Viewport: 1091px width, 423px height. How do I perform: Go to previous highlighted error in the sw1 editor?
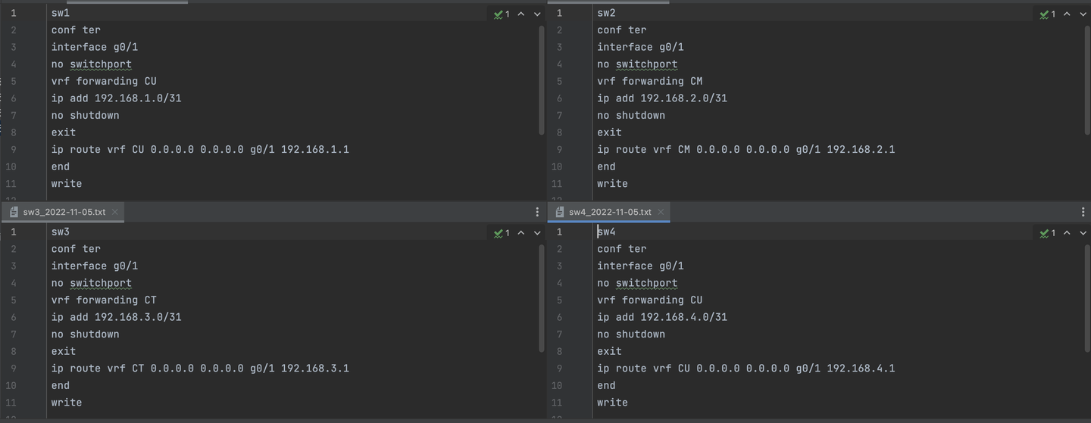[521, 14]
